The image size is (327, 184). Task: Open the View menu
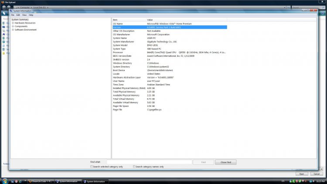(x=24, y=15)
